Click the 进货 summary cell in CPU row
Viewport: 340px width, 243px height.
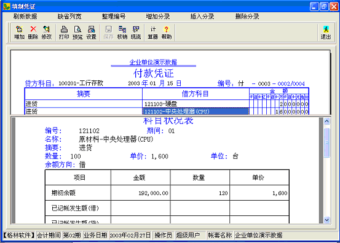(84, 111)
